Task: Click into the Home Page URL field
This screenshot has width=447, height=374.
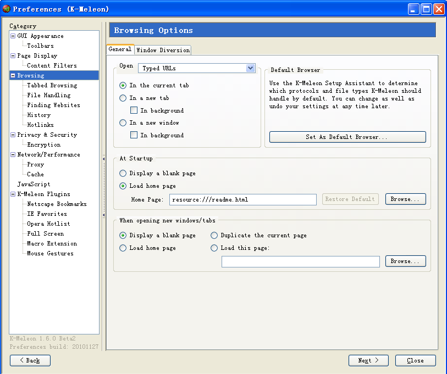Action: [x=242, y=199]
